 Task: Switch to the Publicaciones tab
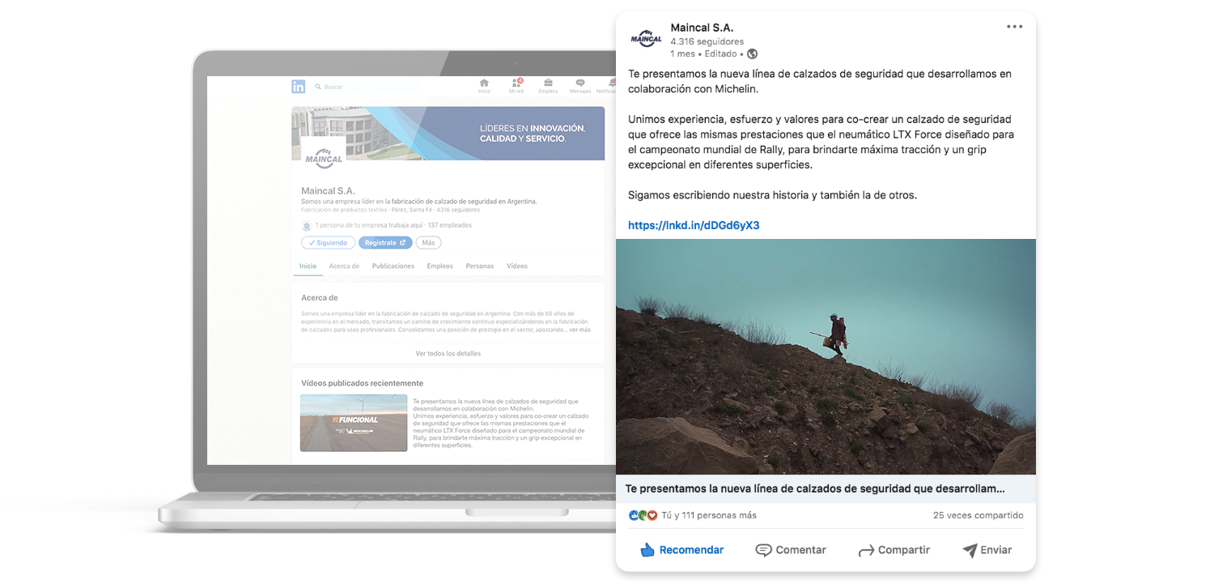(x=393, y=266)
